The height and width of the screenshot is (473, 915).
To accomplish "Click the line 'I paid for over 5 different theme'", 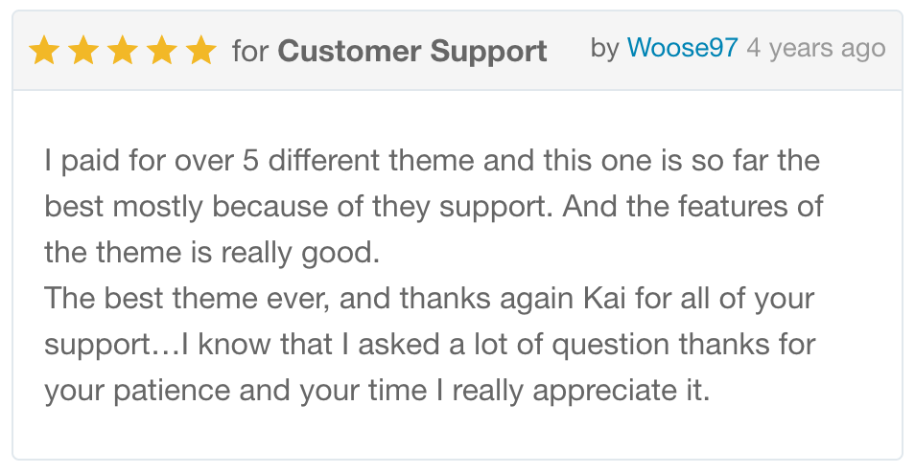I will tap(259, 160).
